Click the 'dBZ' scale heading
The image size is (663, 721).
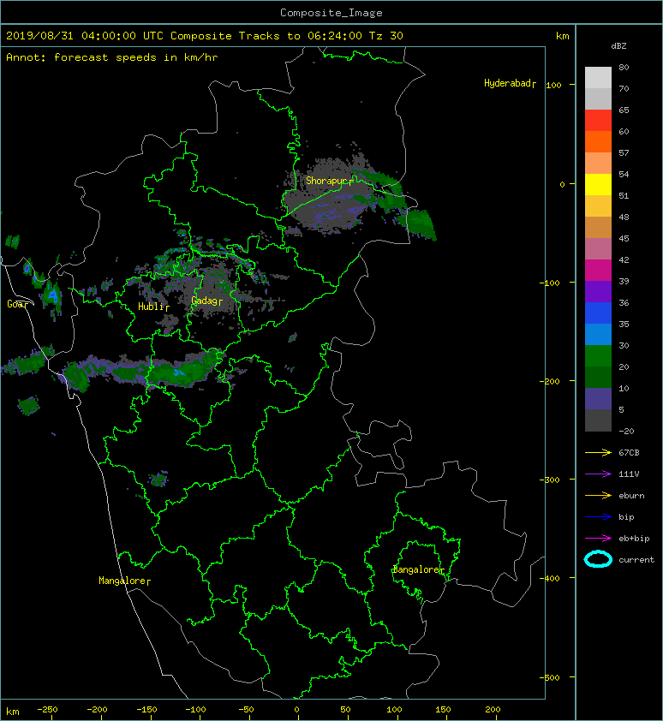(x=618, y=46)
